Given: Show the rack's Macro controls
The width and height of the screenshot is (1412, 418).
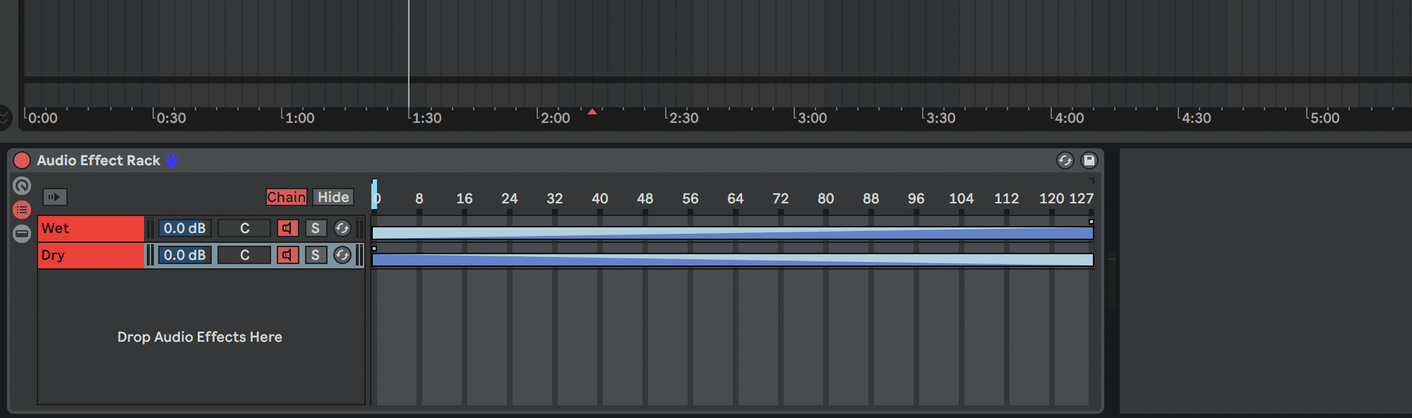Looking at the screenshot, I should (22, 186).
